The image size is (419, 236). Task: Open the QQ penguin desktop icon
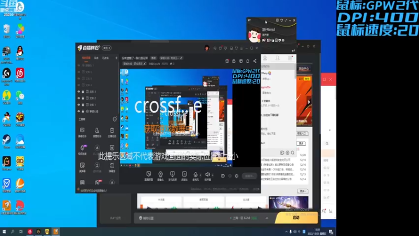pos(20,53)
